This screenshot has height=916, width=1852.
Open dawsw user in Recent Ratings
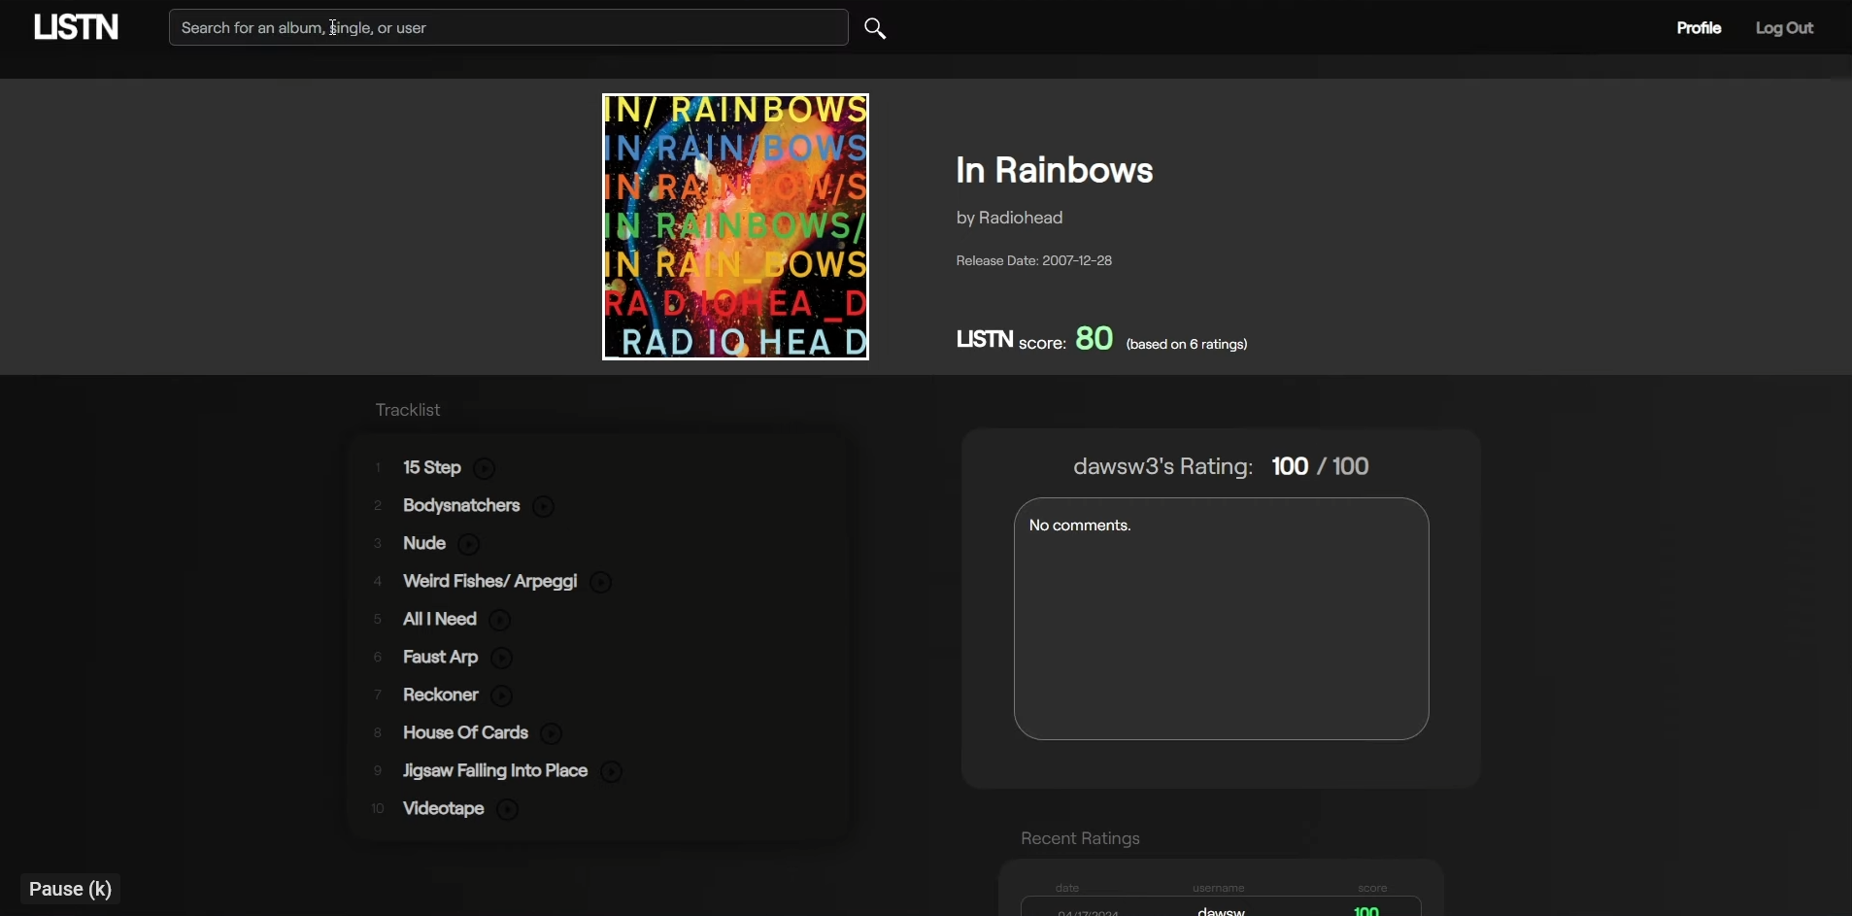tap(1221, 910)
